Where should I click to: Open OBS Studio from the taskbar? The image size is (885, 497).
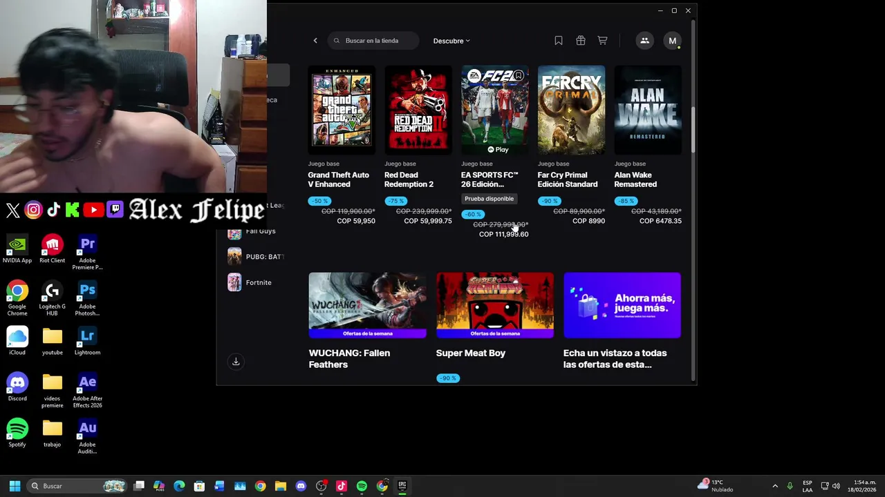pos(321,486)
